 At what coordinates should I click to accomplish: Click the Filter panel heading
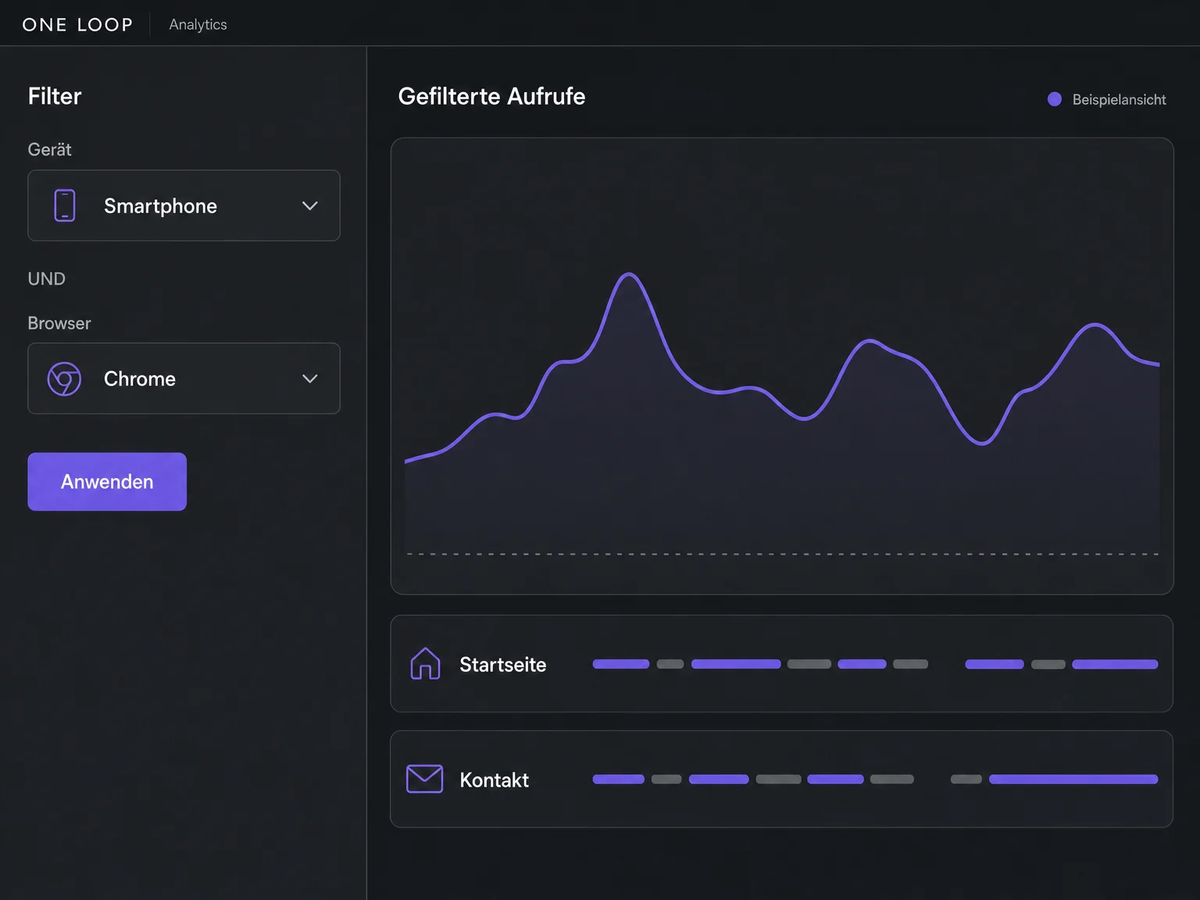(x=55, y=96)
